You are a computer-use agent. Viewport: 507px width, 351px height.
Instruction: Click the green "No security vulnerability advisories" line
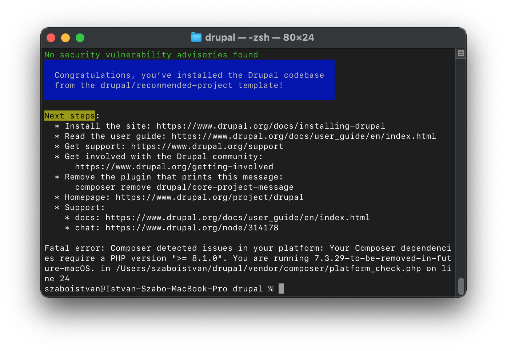click(151, 55)
